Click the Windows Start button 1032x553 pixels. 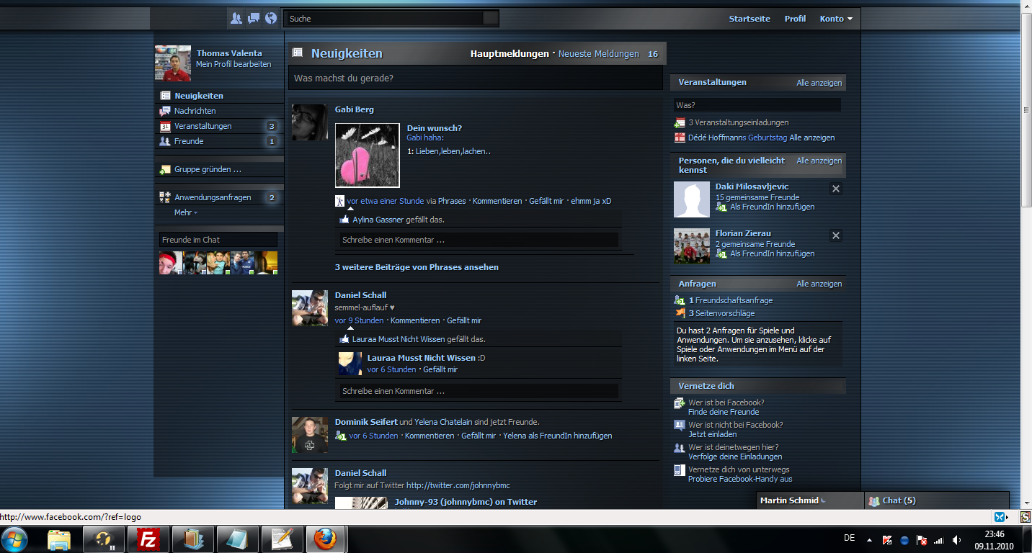[x=15, y=539]
